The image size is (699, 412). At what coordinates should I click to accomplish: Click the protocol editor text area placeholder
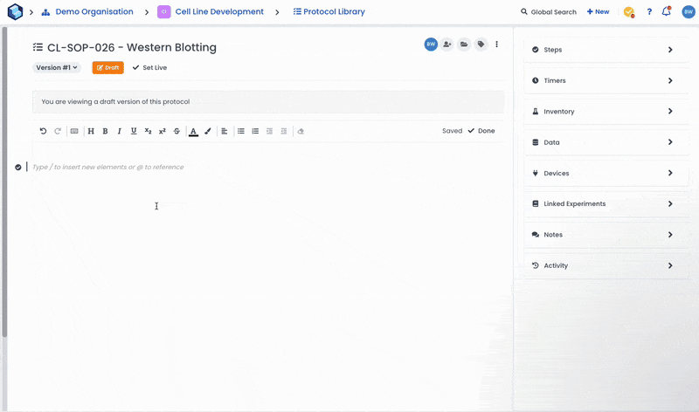tap(107, 167)
